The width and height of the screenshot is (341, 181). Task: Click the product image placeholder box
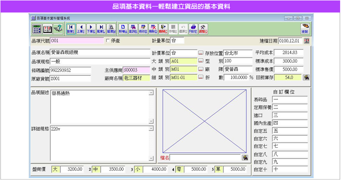(202, 121)
